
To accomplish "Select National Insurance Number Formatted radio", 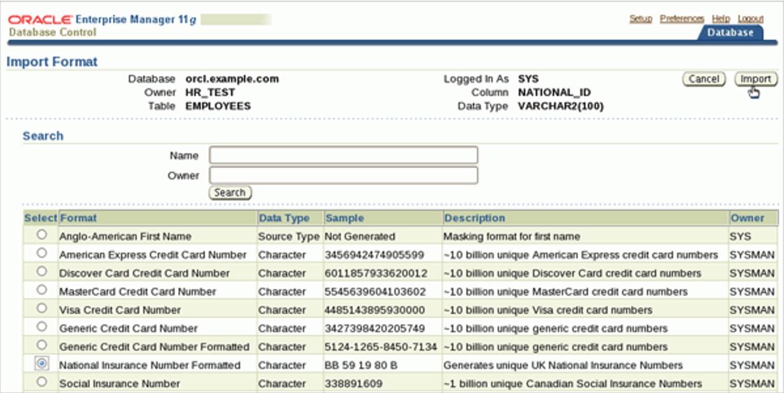I will (42, 364).
